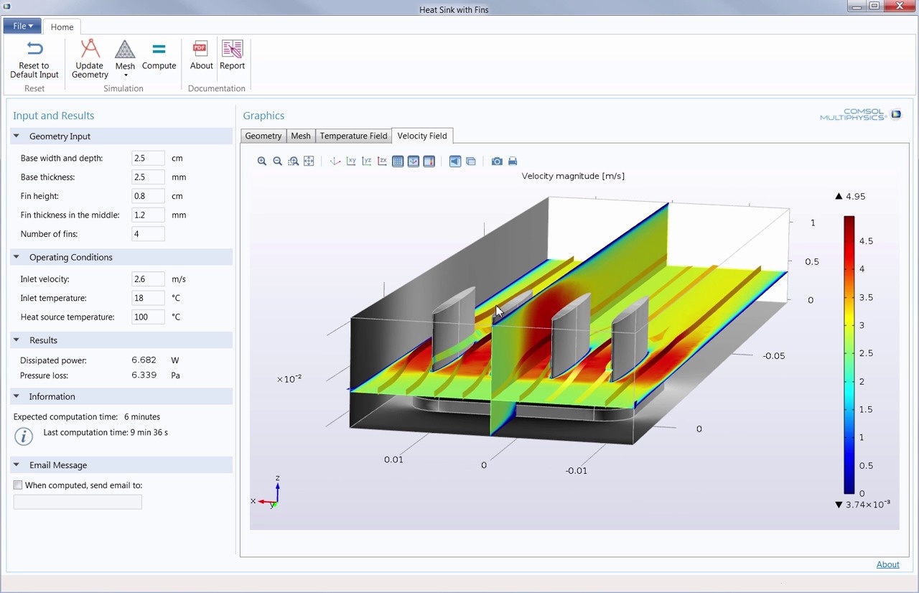The height and width of the screenshot is (593, 919).
Task: Toggle the color legend display
Action: [429, 162]
